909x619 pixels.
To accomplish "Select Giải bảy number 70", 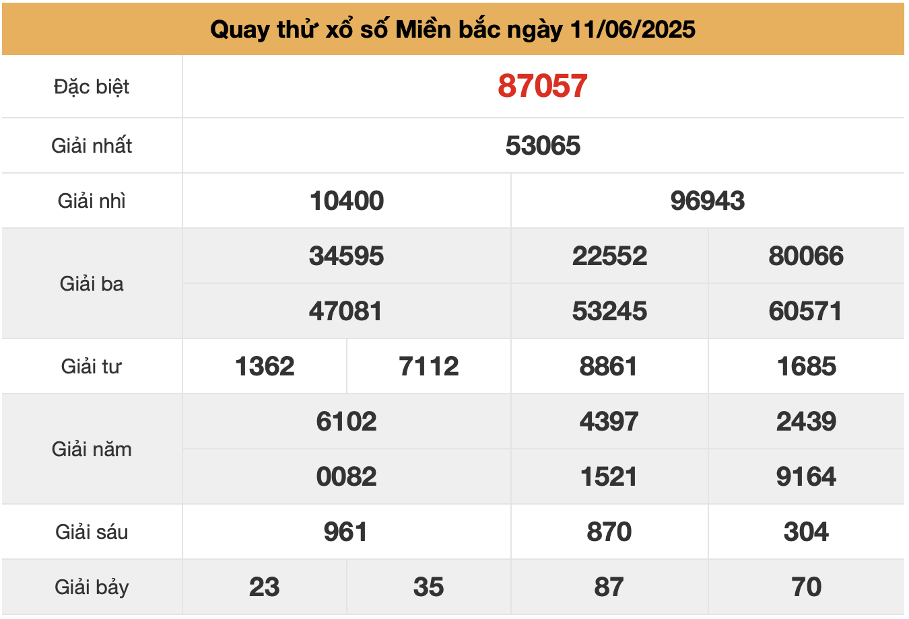I will (x=806, y=587).
